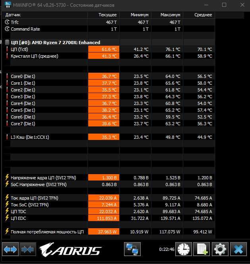Screen dimensions: 250x264
Task: Select the Core5 (Die1) label
Action: tap(23, 110)
